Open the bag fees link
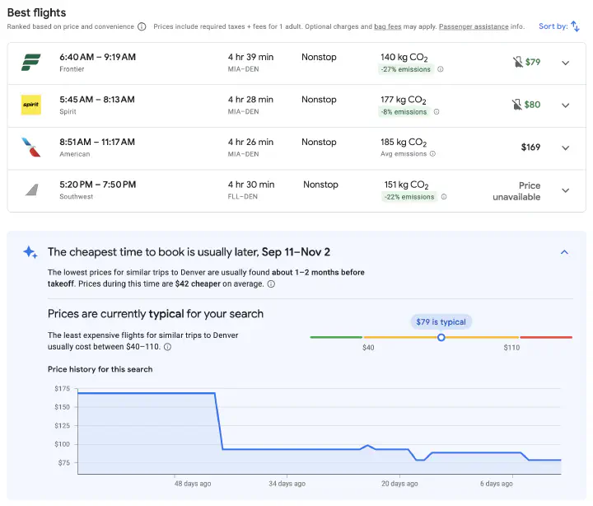The height and width of the screenshot is (506, 593). (x=388, y=26)
